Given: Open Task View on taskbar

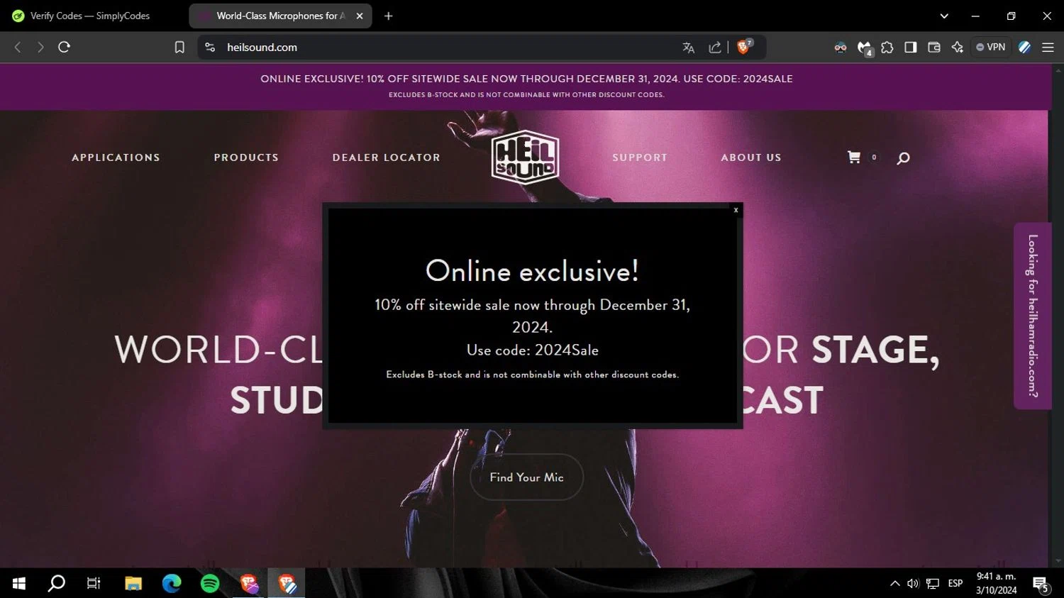Looking at the screenshot, I should click(94, 583).
